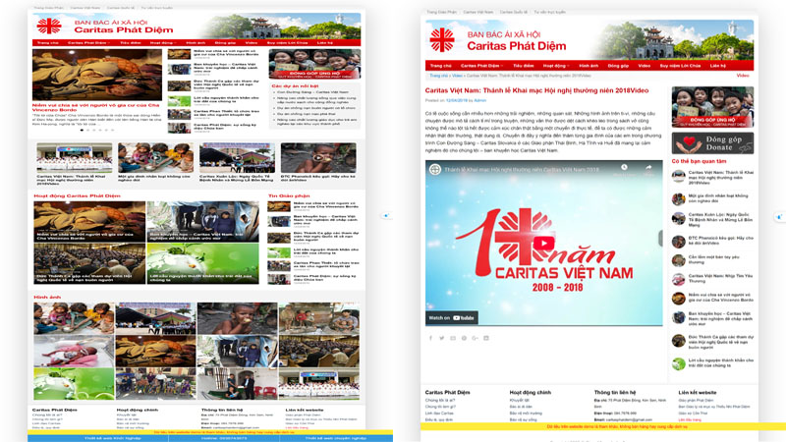Click the Share arrow icon in the video player
786x442 pixels.
click(648, 167)
